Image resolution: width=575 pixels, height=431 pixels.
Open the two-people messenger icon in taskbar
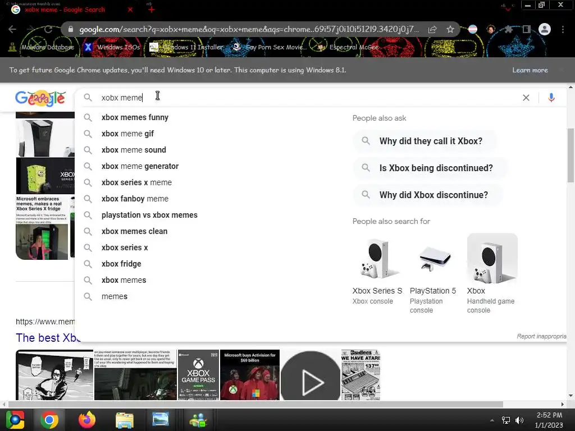(x=198, y=420)
